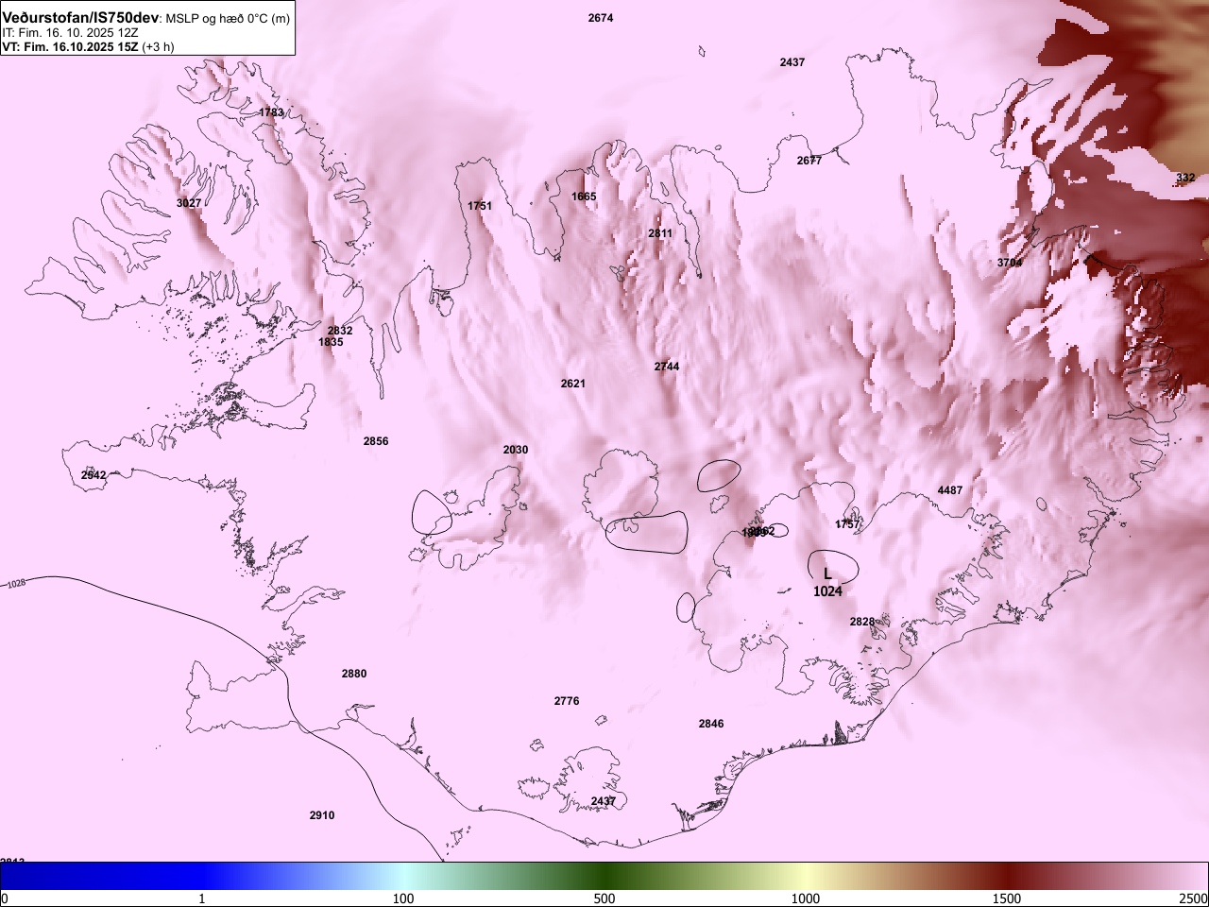Click the 2776 height label
Viewport: 1209px width, 907px height.
coord(567,701)
